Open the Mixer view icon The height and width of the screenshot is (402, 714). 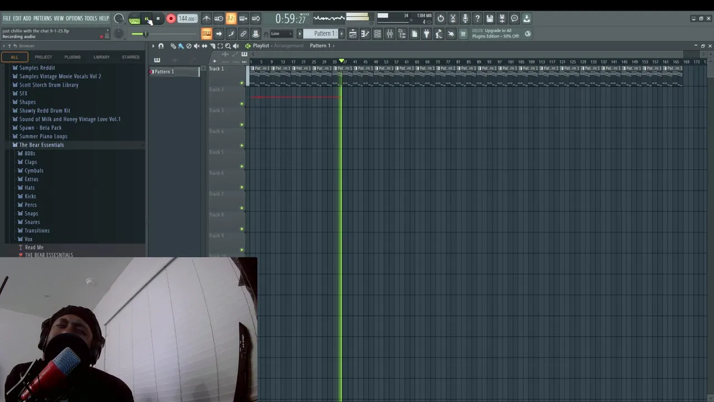coord(389,33)
